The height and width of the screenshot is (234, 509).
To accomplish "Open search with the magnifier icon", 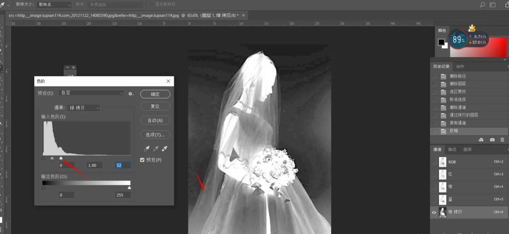I will click(x=481, y=5).
